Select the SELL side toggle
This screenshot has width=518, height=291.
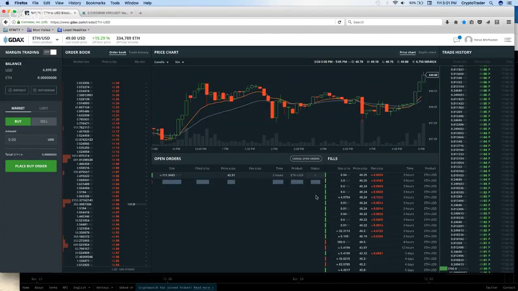pyautogui.click(x=44, y=121)
